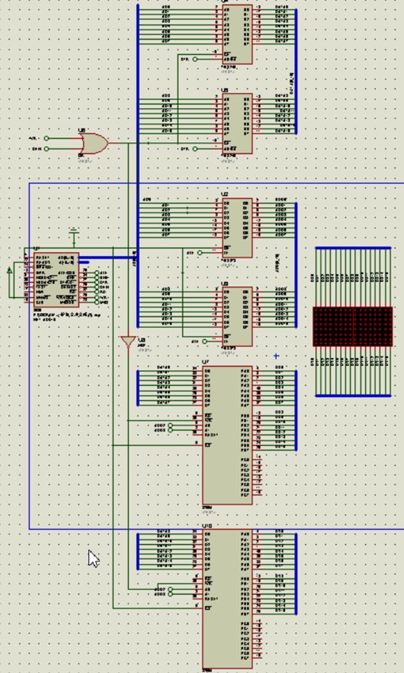Image resolution: width=404 pixels, height=673 pixels.
Task: Click the blue cross origin marker
Action: point(276,356)
